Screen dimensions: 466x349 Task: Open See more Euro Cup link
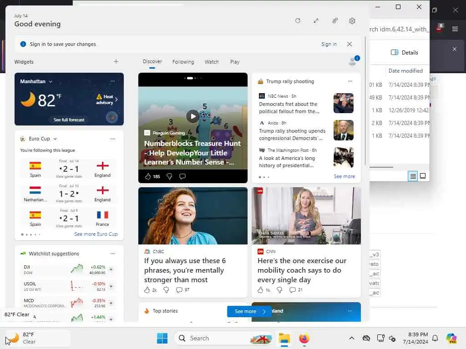96,234
